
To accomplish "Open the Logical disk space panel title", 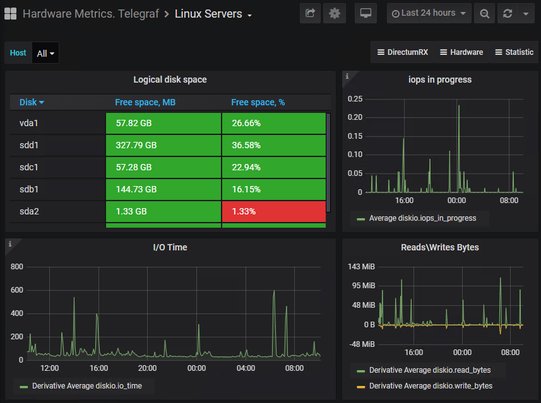I will tap(170, 79).
